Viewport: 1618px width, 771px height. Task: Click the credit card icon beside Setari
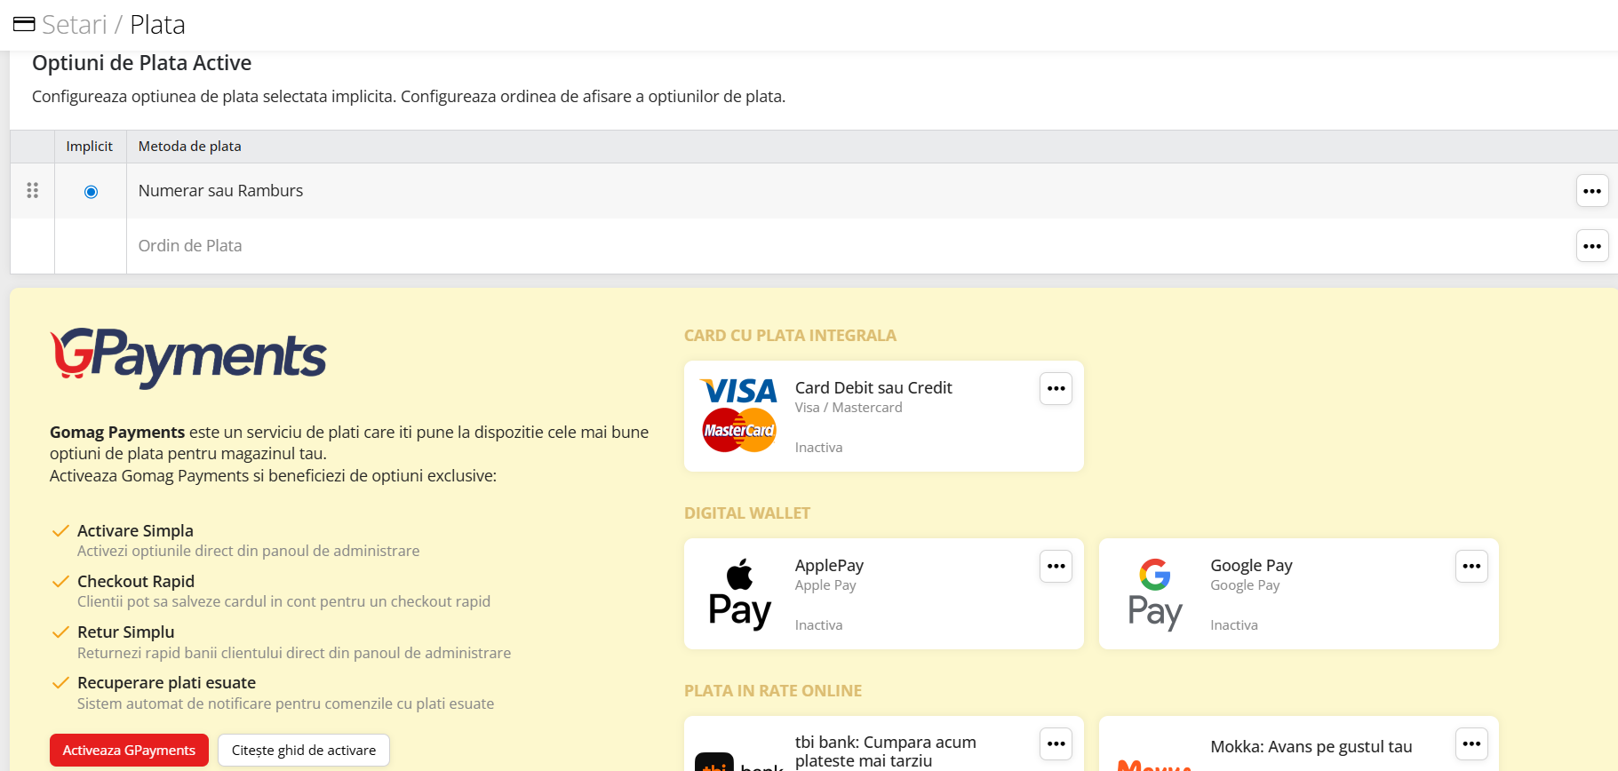[x=24, y=25]
